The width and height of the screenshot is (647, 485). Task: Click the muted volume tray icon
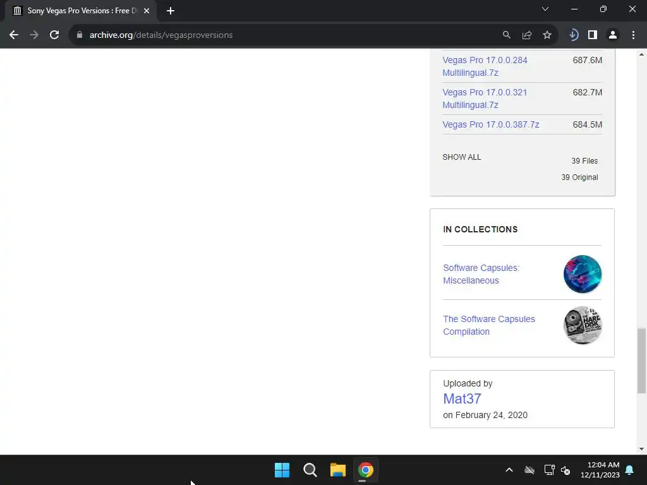click(x=565, y=470)
